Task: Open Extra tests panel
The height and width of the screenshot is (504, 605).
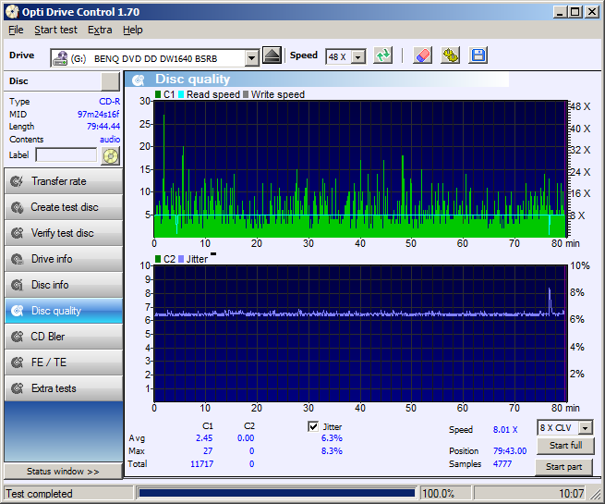Action: tap(64, 388)
